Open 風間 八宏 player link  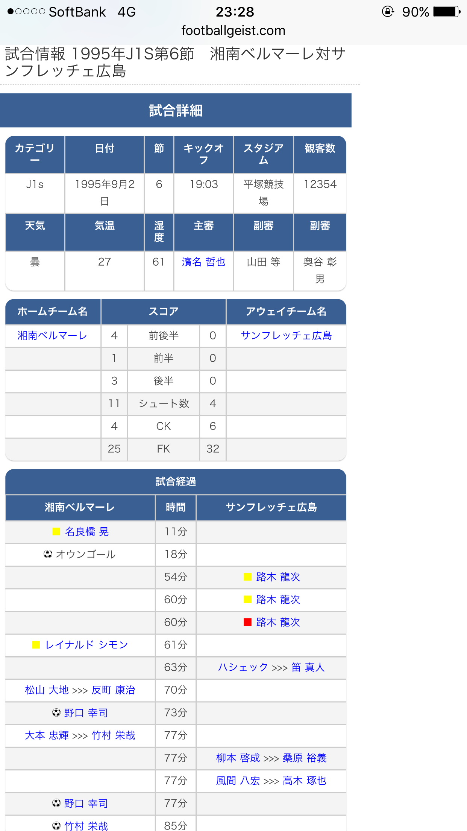pyautogui.click(x=238, y=781)
